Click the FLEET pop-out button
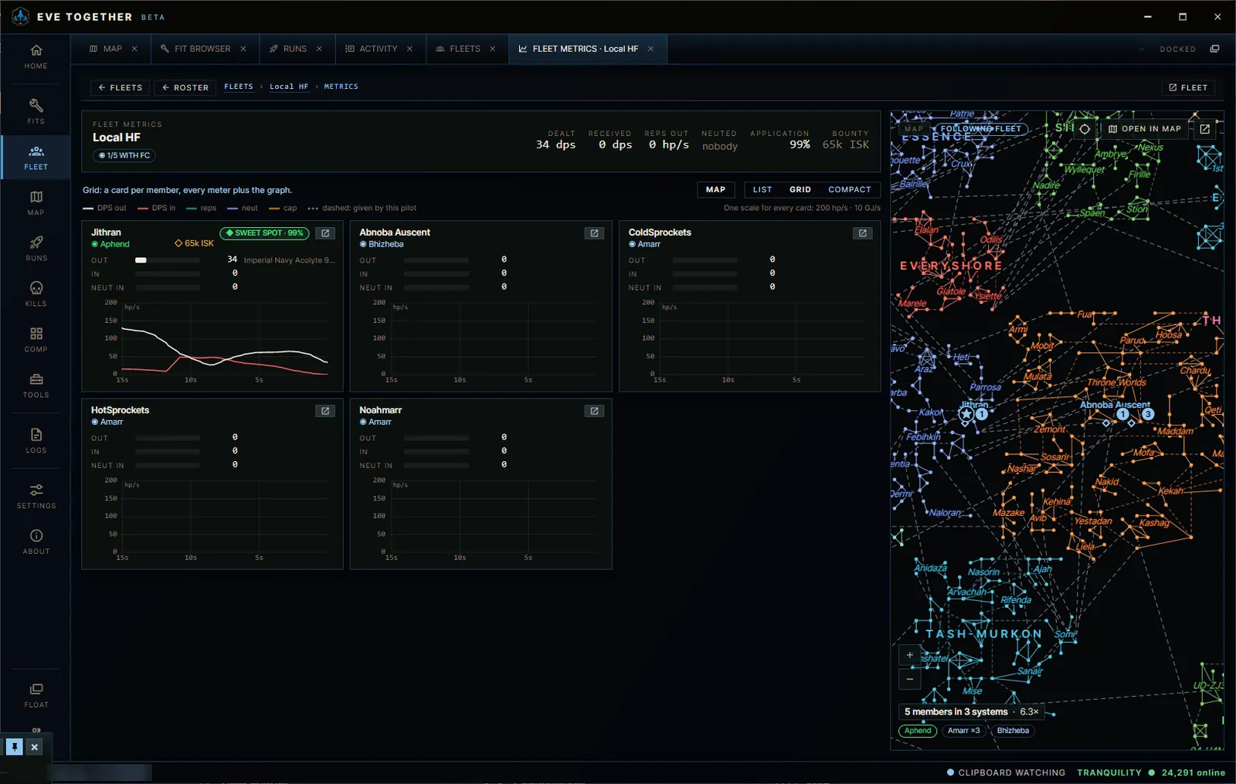Viewport: 1236px width, 784px height. [1188, 87]
